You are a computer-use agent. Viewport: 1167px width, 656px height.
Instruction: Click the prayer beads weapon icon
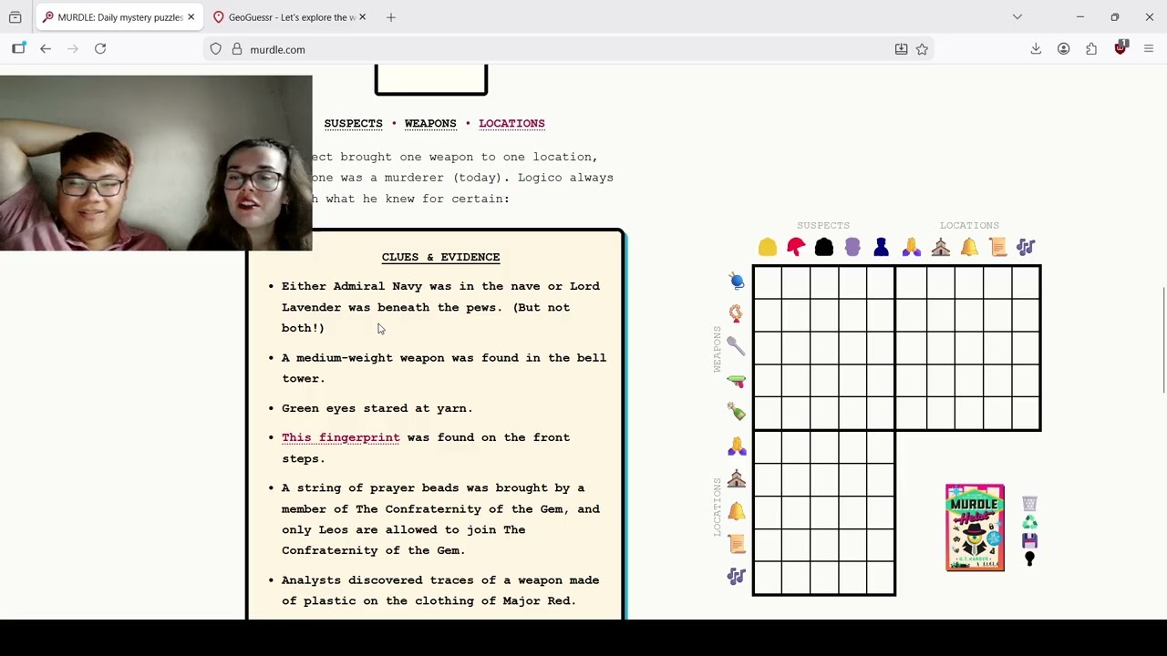(737, 313)
